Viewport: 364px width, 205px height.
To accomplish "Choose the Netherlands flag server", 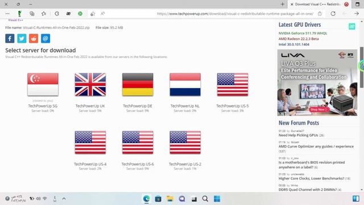I will pyautogui.click(x=185, y=84).
